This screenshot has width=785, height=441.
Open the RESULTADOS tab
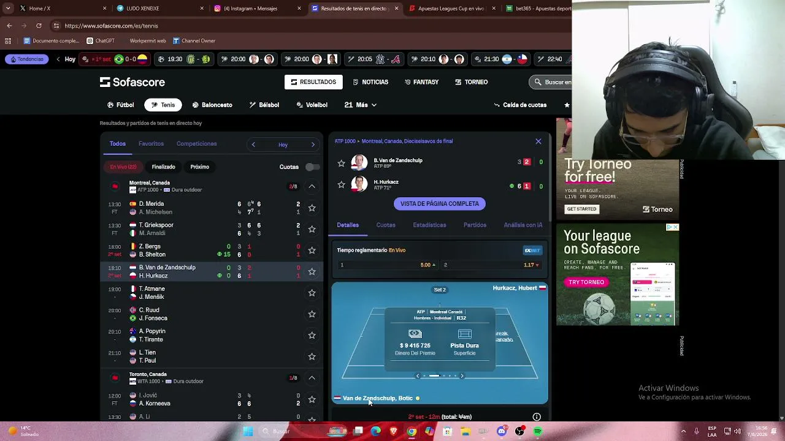click(x=313, y=82)
